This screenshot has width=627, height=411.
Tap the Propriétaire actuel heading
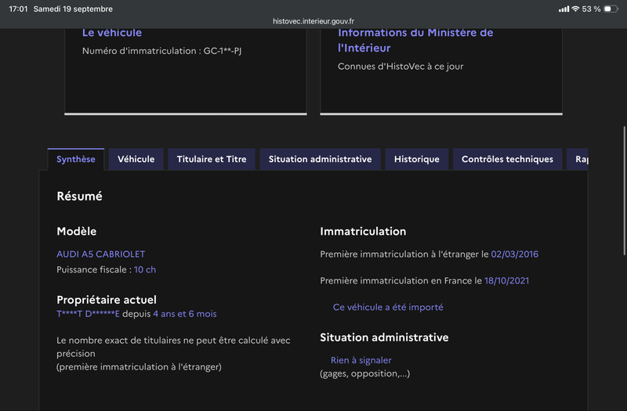pos(107,300)
